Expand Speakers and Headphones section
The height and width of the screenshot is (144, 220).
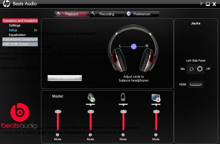[20, 21]
